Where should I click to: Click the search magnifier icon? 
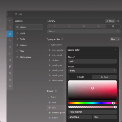click(x=118, y=31)
